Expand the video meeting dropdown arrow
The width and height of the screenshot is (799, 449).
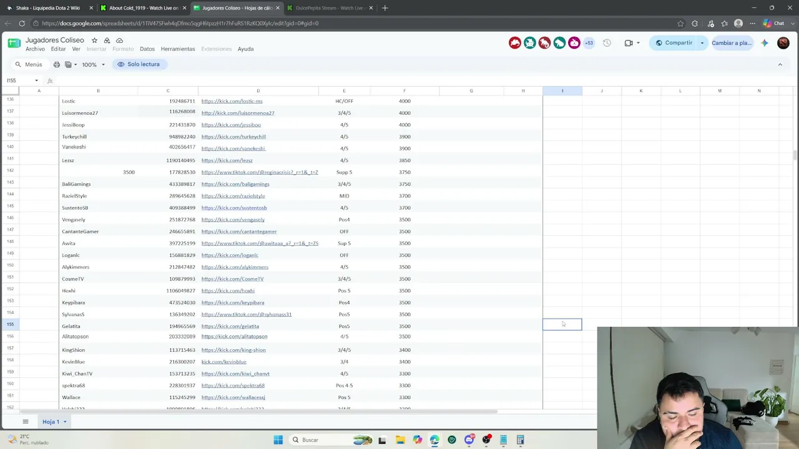click(638, 43)
